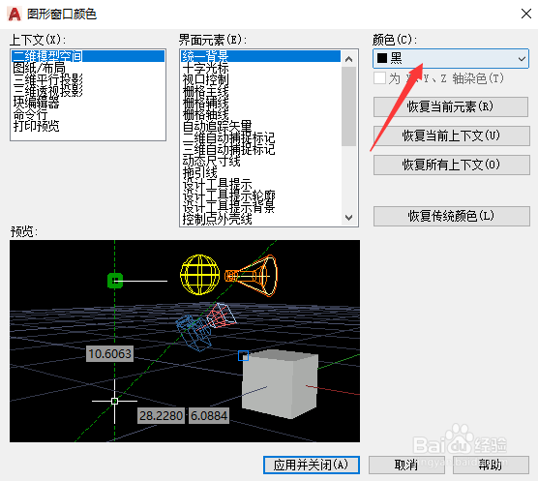Click the 取消 button
The height and width of the screenshot is (481, 538).
point(406,465)
